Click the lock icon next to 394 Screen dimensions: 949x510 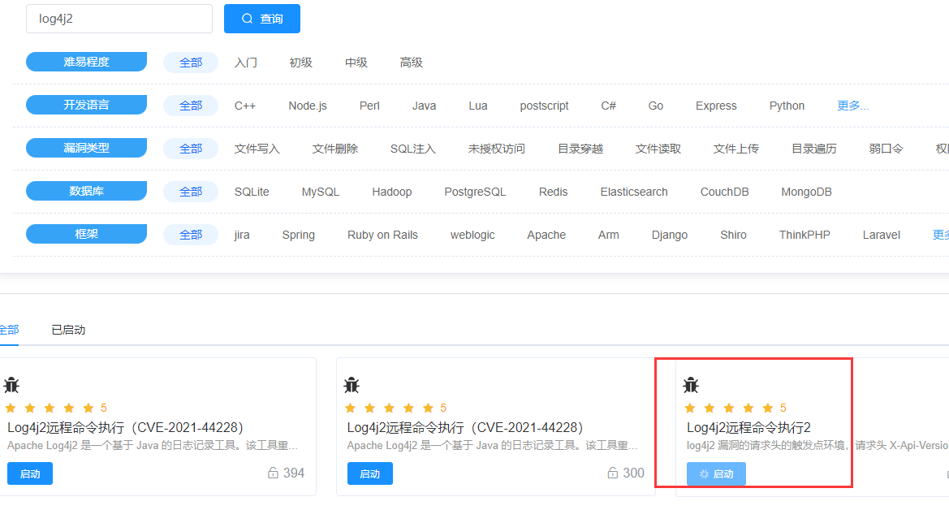pos(273,473)
